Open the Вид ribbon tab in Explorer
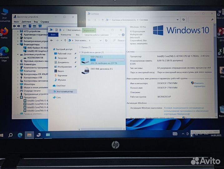Viewport: 224px width, 169px height. [77, 35]
